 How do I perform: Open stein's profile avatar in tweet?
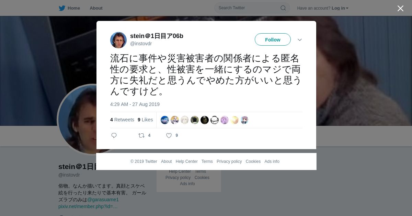tap(118, 40)
